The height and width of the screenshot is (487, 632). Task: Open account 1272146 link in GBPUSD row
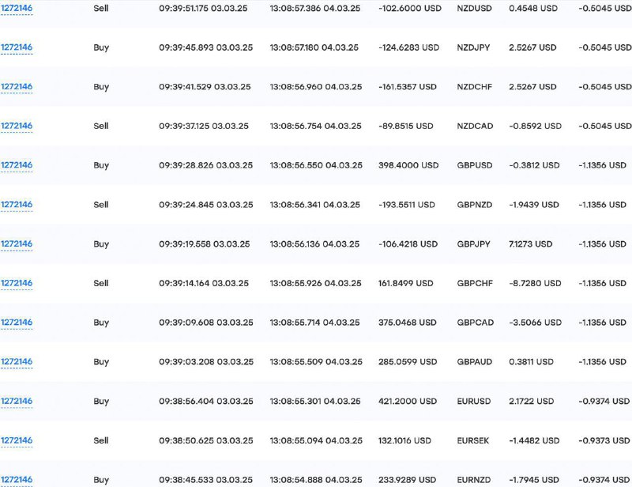(x=17, y=165)
